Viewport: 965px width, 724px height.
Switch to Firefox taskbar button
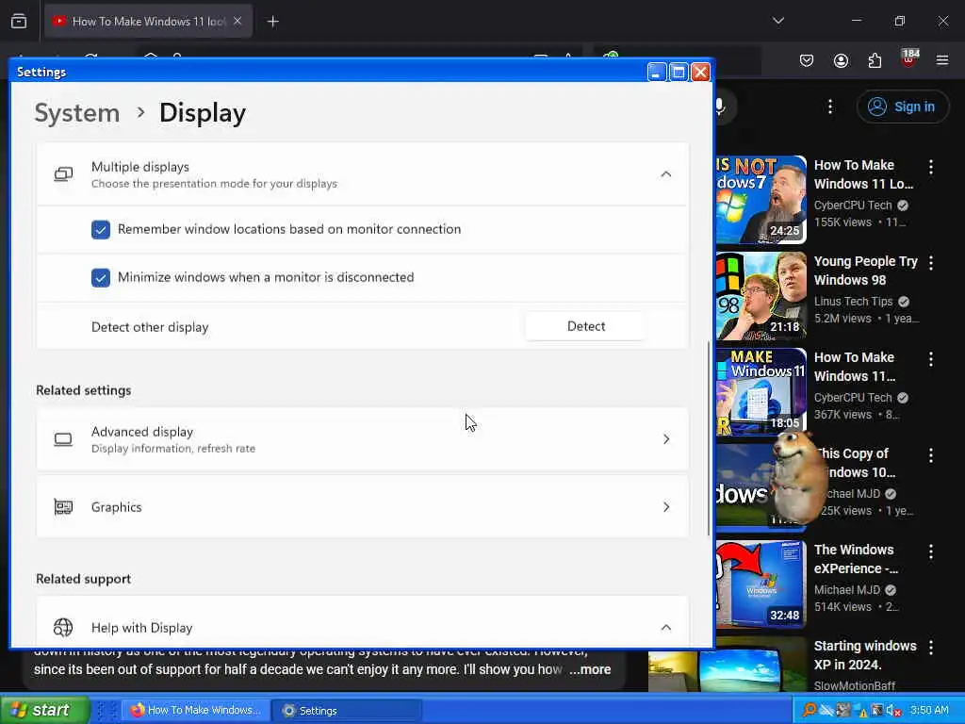196,710
